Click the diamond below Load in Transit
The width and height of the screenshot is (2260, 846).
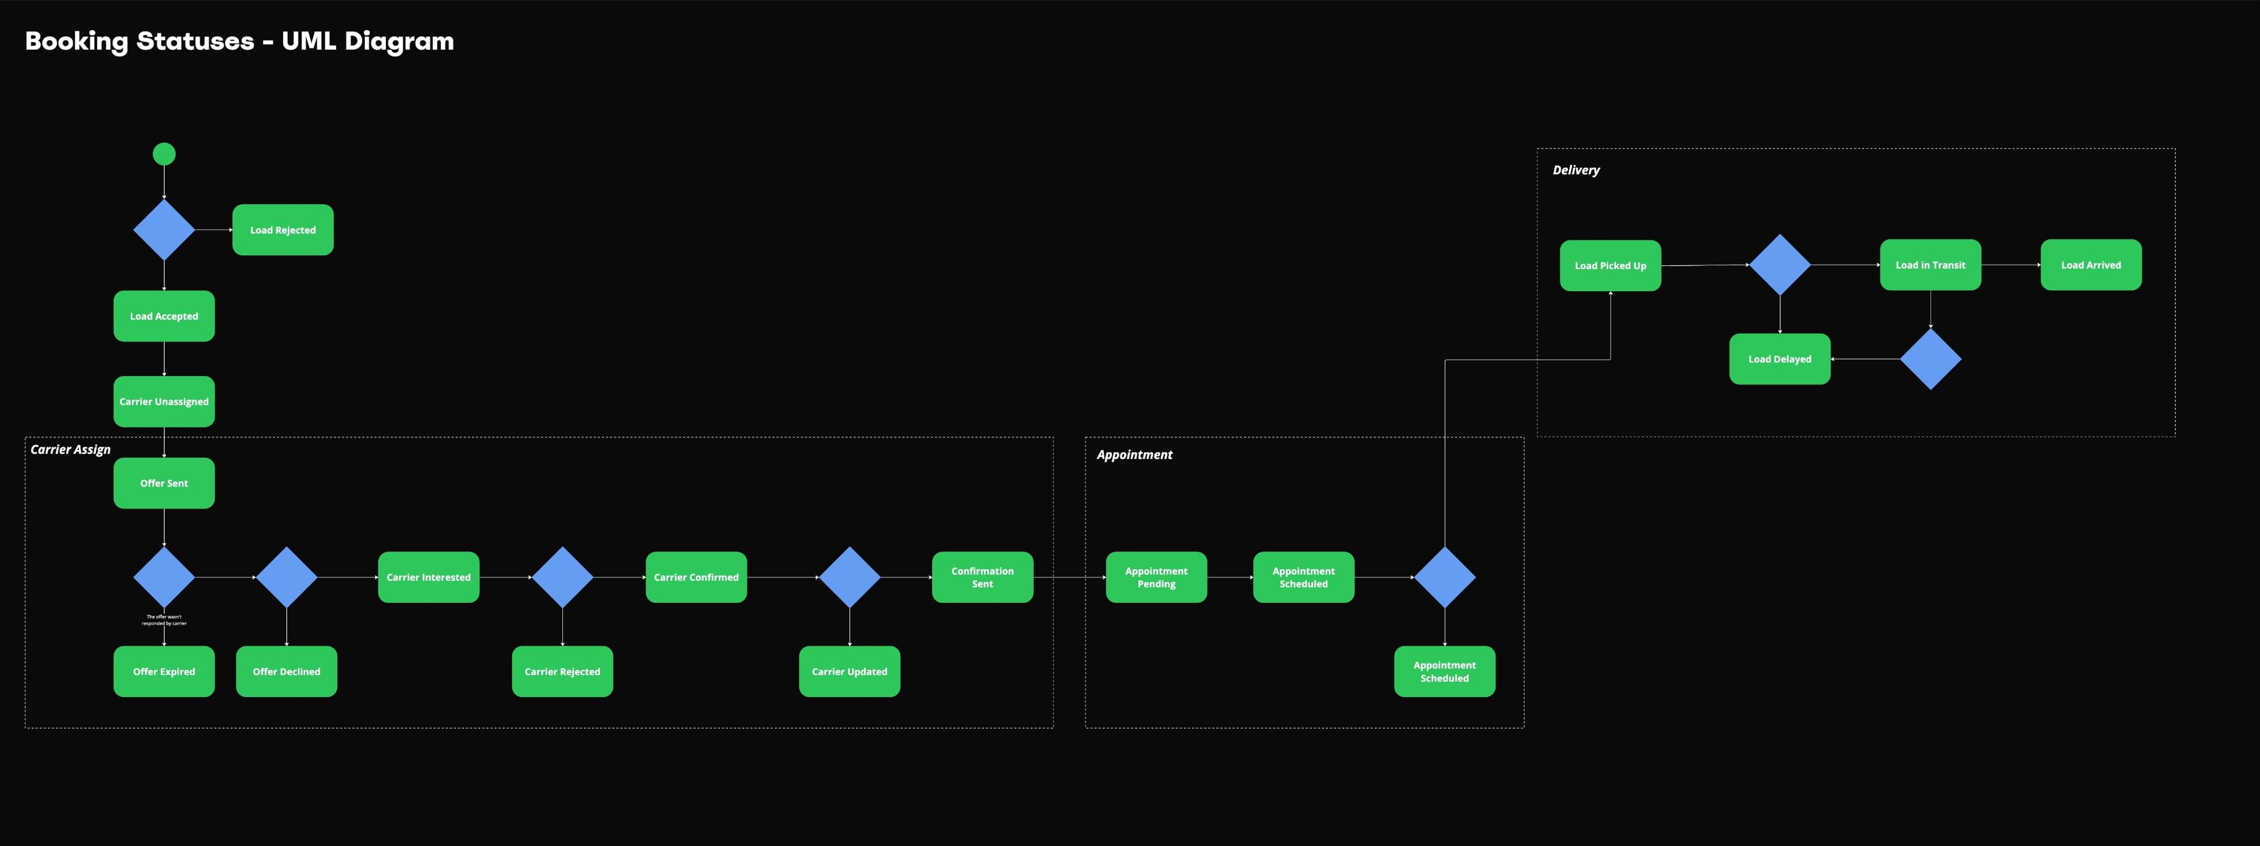click(1930, 358)
